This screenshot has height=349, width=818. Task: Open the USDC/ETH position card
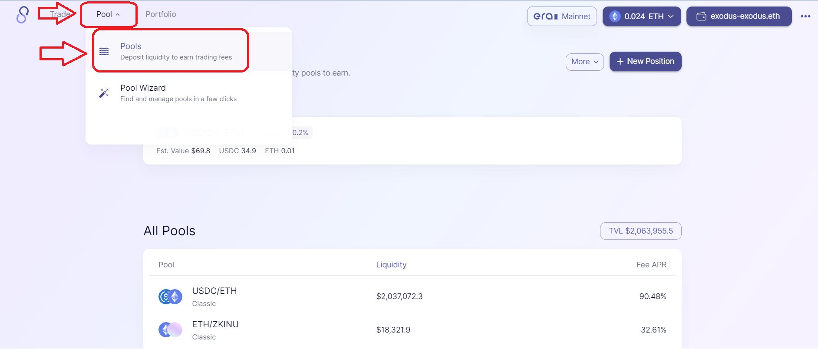click(478, 141)
